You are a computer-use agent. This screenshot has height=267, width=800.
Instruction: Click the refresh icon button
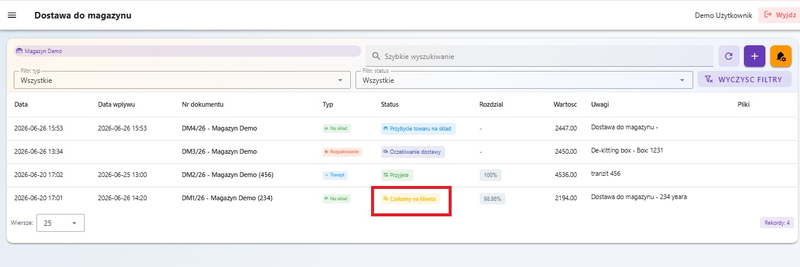point(728,56)
